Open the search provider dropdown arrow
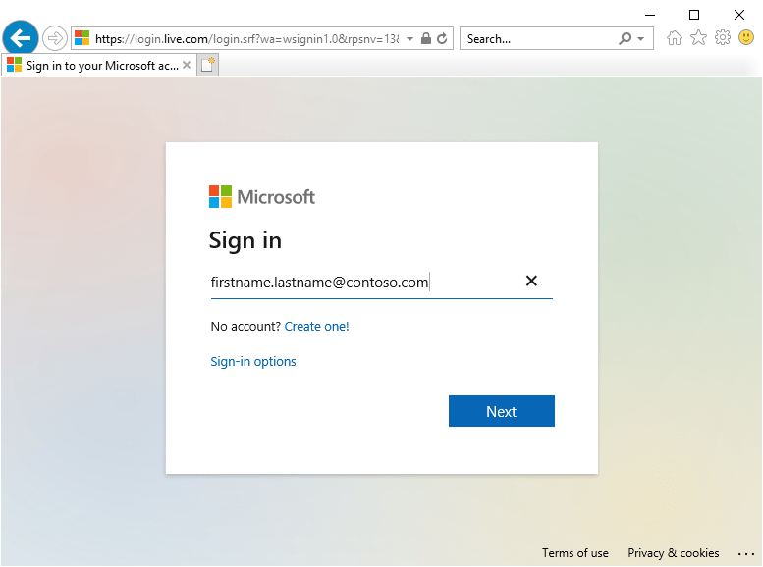The image size is (763, 567). 641,38
